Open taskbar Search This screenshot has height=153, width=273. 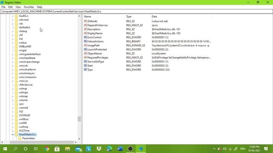15,149
